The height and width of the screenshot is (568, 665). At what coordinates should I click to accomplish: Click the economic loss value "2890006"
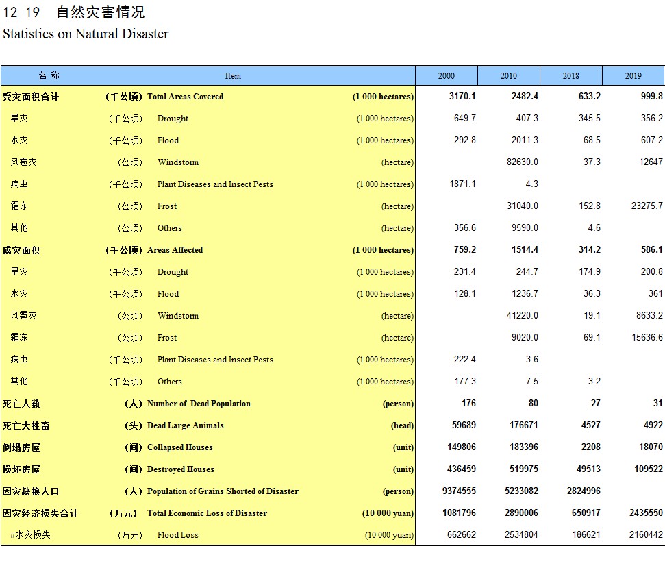click(x=522, y=513)
